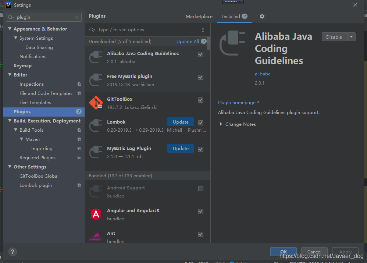The height and width of the screenshot is (263, 367).
Task: Click project-level icon beside Maven
Action: pos(79,139)
